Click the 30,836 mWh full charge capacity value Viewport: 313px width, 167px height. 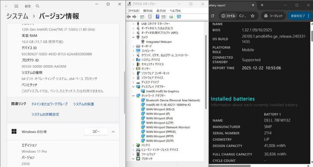pos(275,154)
